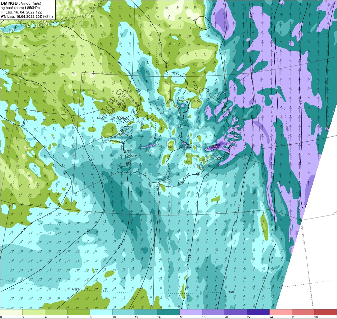The height and width of the screenshot is (319, 337).
Task: Click the legend scale value '8'
Action: pyautogui.click(x=91, y=317)
